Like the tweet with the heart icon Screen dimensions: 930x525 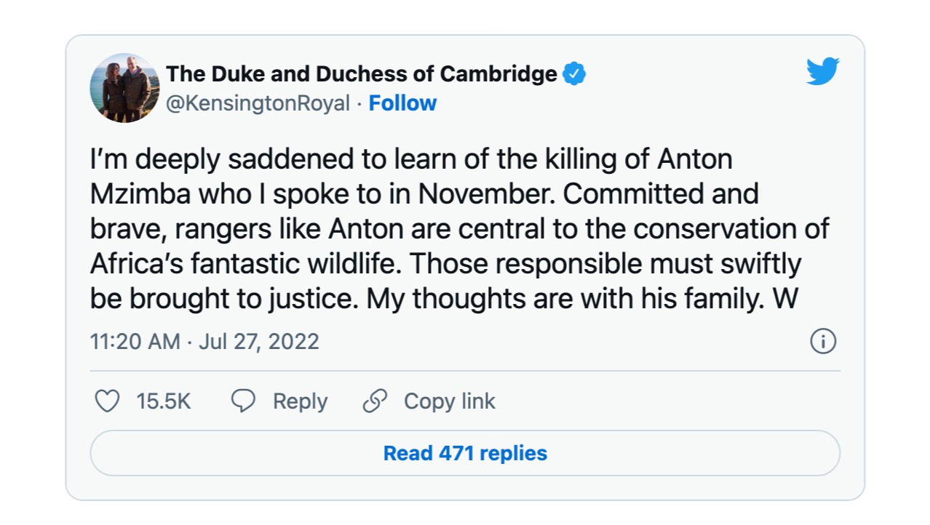coord(108,401)
